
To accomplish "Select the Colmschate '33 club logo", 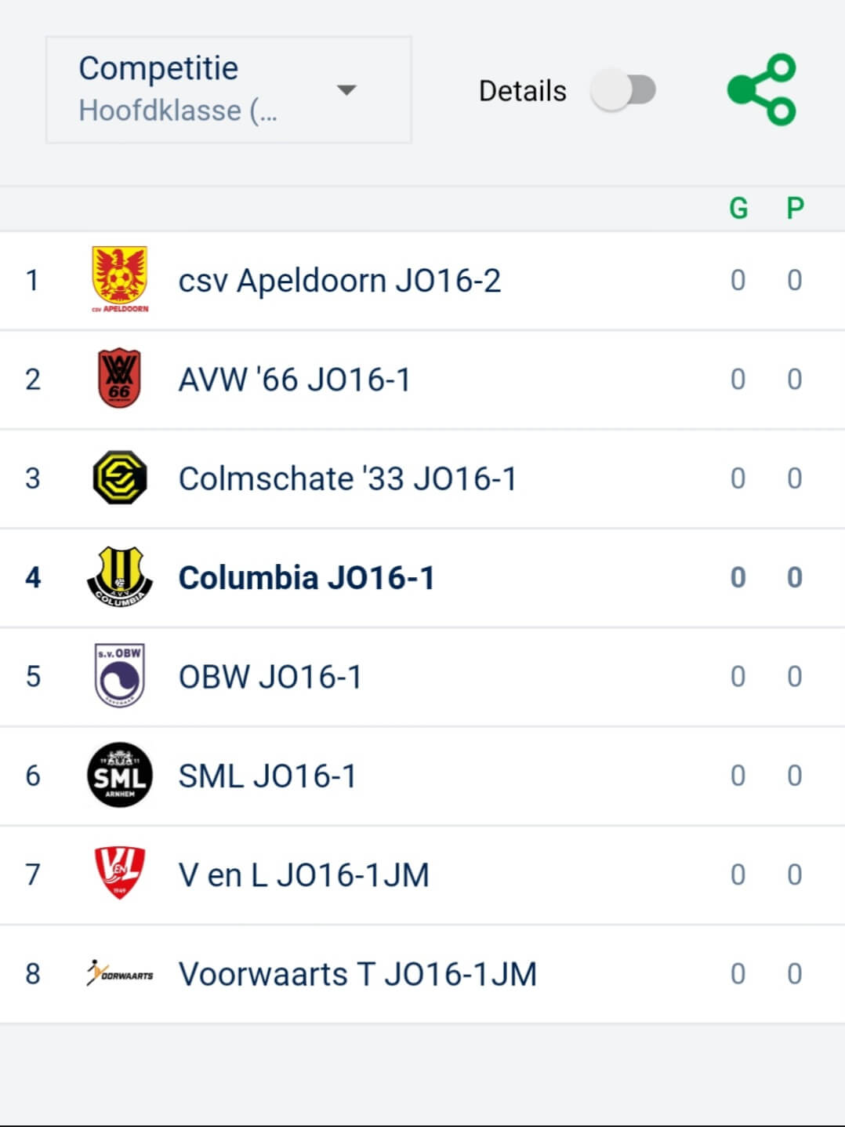I will coord(119,478).
